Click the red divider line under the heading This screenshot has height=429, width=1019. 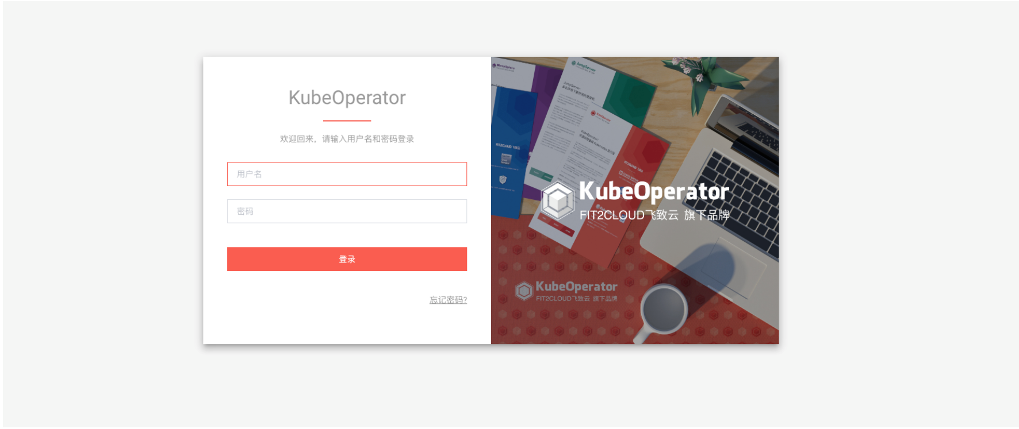pos(347,121)
